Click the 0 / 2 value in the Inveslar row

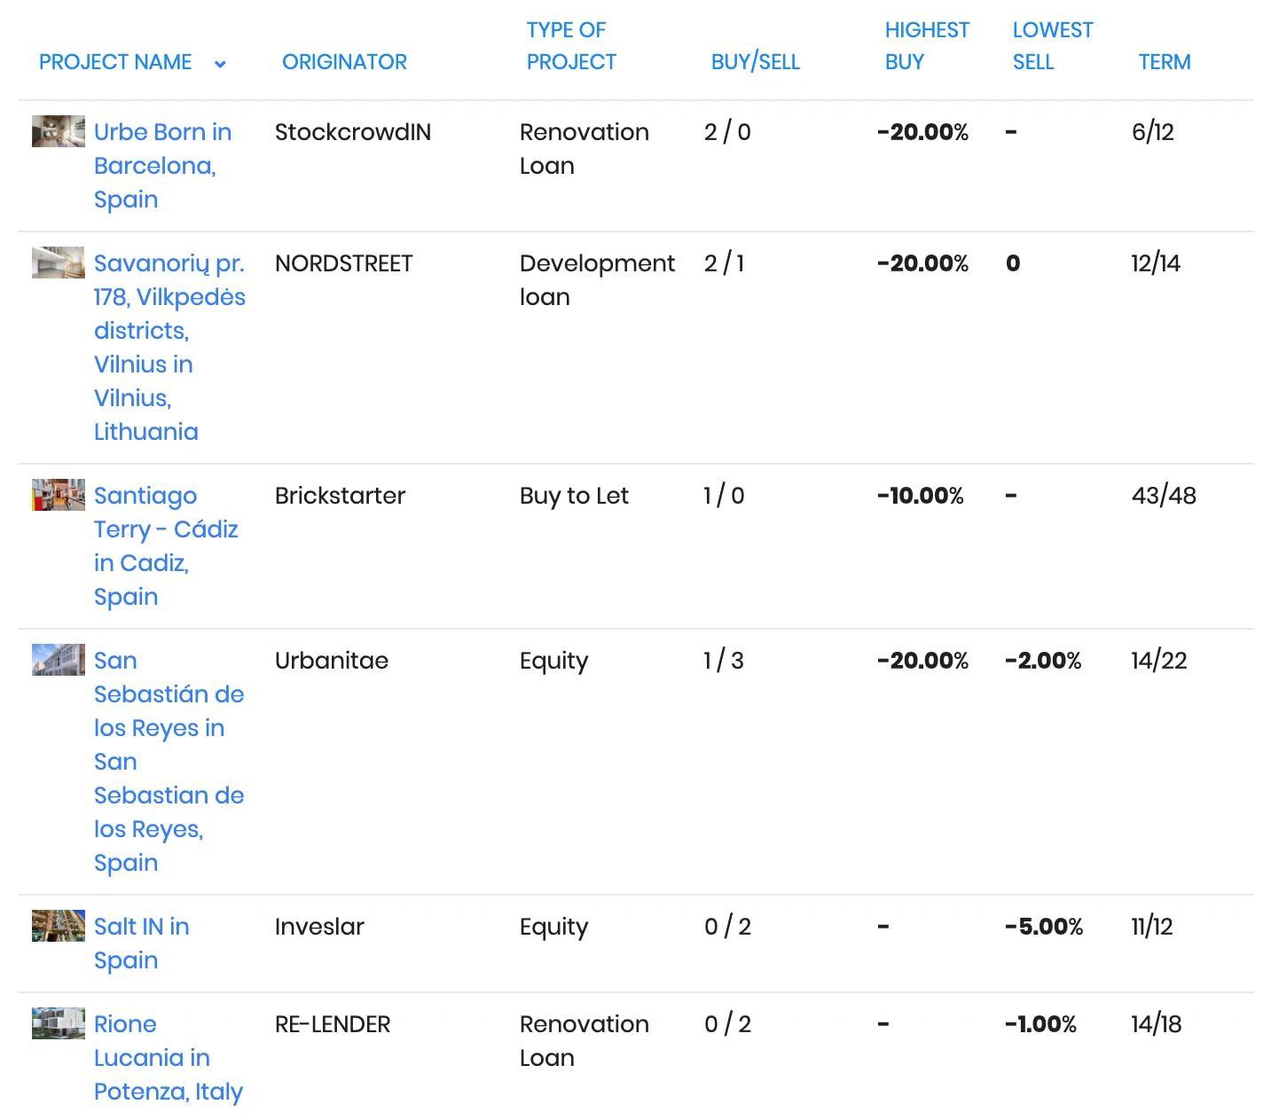(x=727, y=927)
